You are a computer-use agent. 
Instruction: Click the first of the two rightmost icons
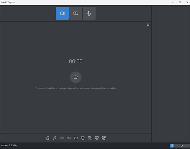pos(97,138)
